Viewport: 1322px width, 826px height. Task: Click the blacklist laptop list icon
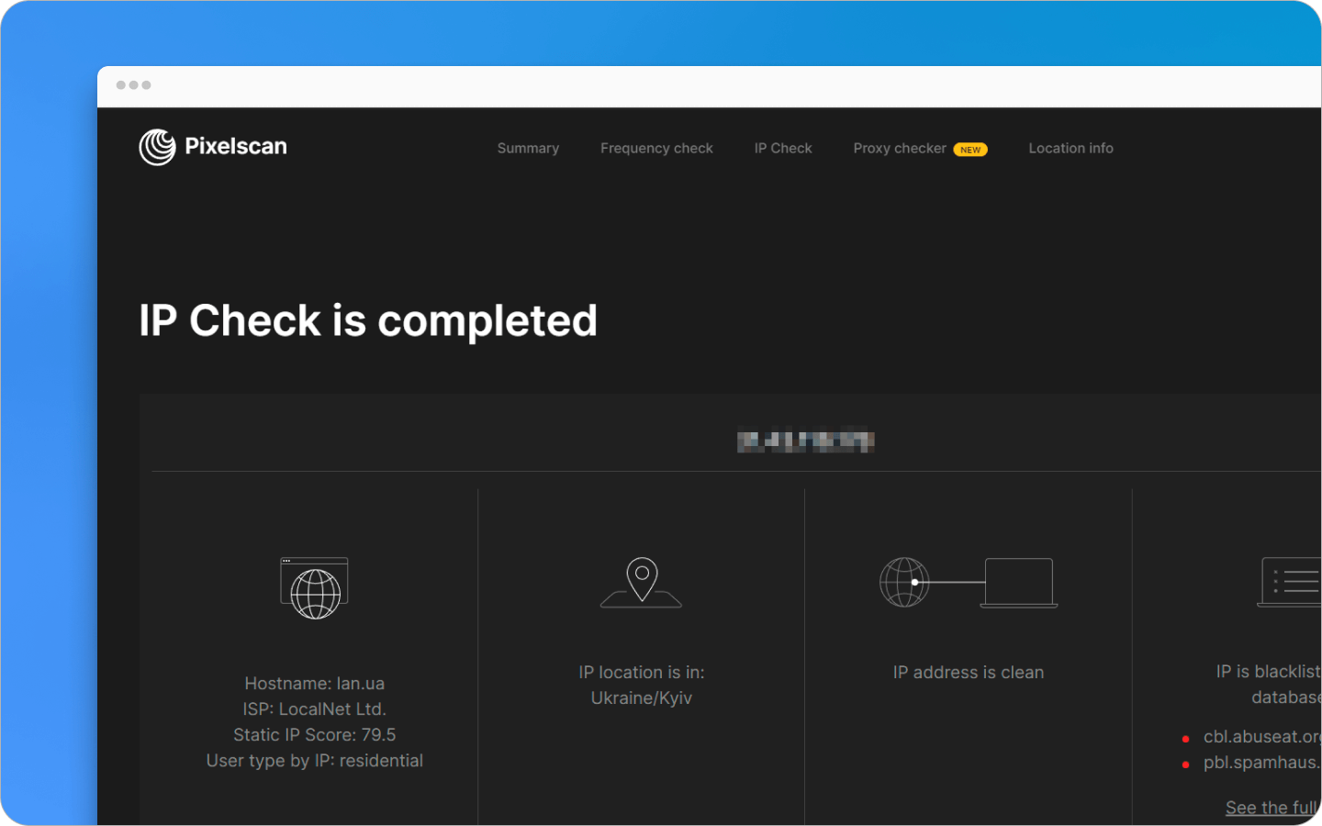(1289, 582)
